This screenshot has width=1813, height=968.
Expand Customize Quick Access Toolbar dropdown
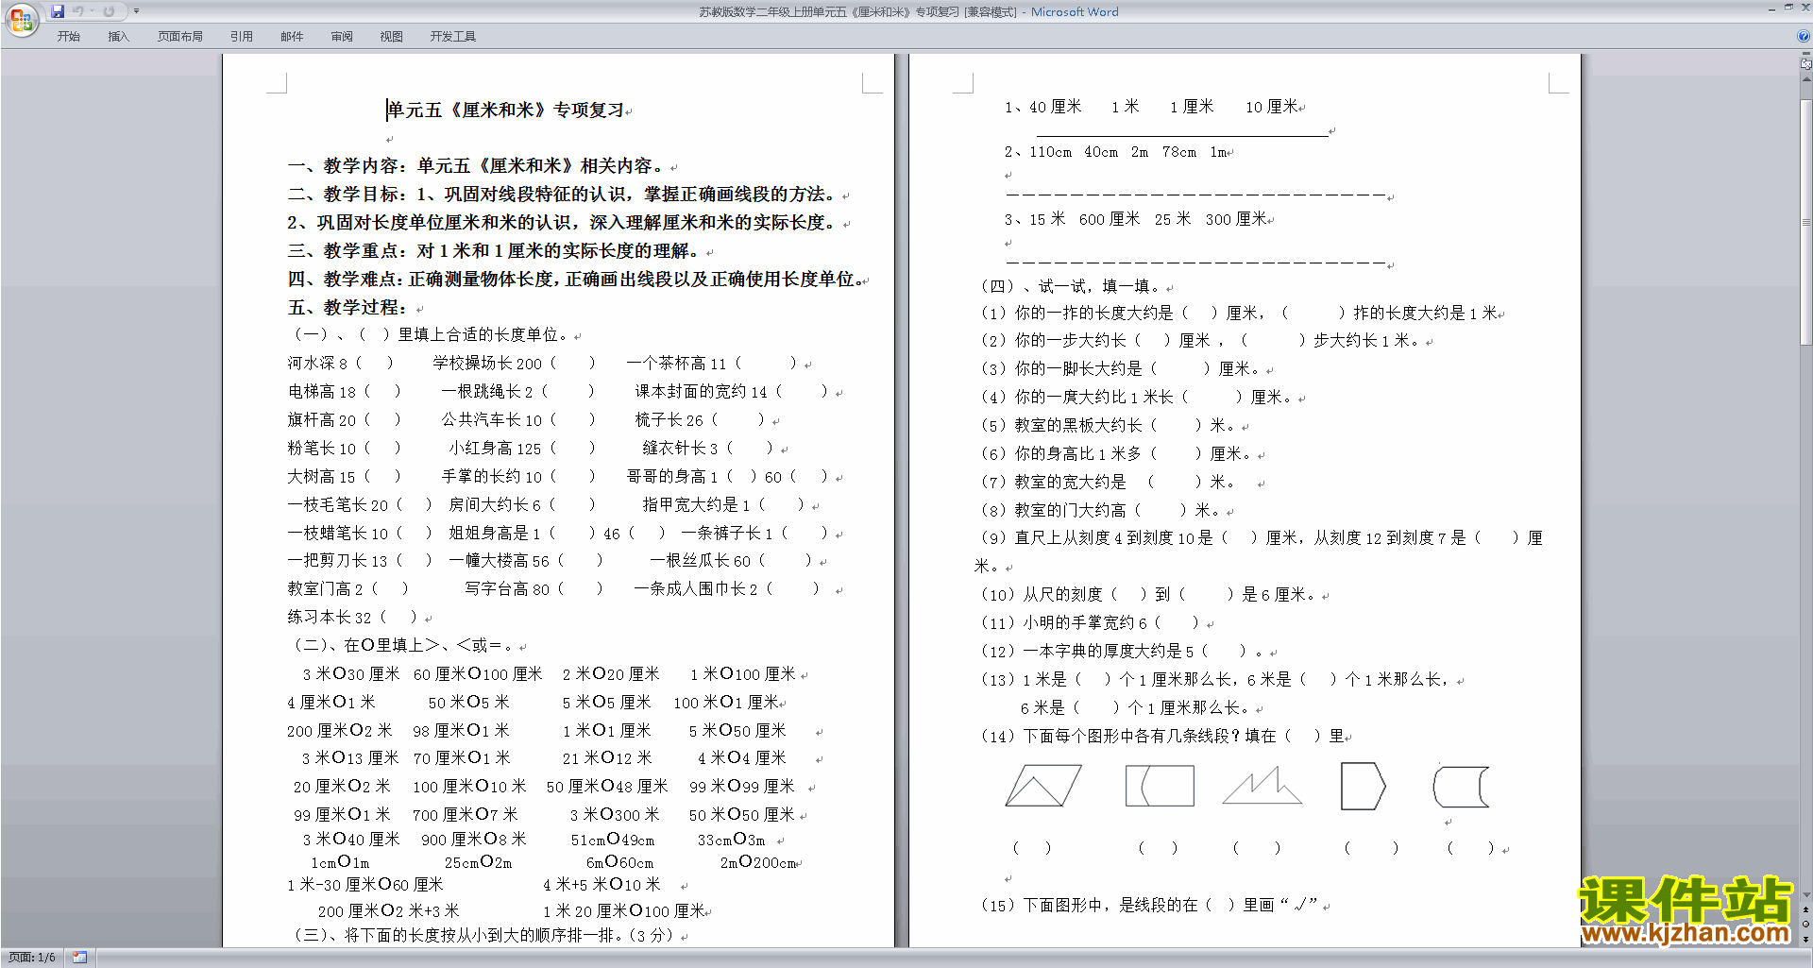(136, 11)
